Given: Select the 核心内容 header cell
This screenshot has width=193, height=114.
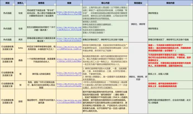Looking at the screenshot, I should point(105,3).
